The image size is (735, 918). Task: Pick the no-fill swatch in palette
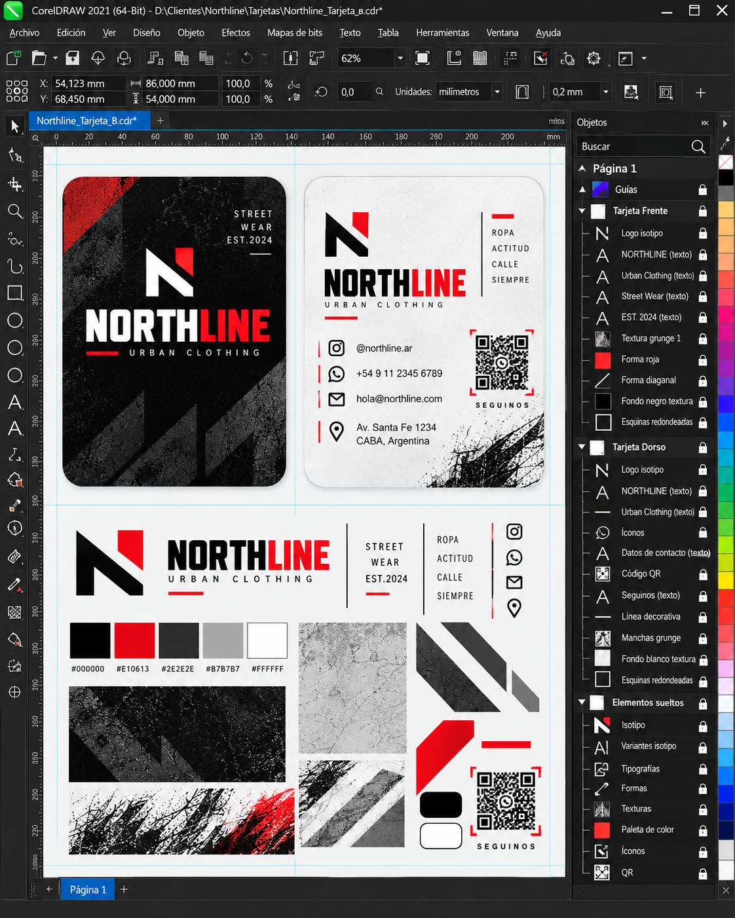[x=726, y=161]
